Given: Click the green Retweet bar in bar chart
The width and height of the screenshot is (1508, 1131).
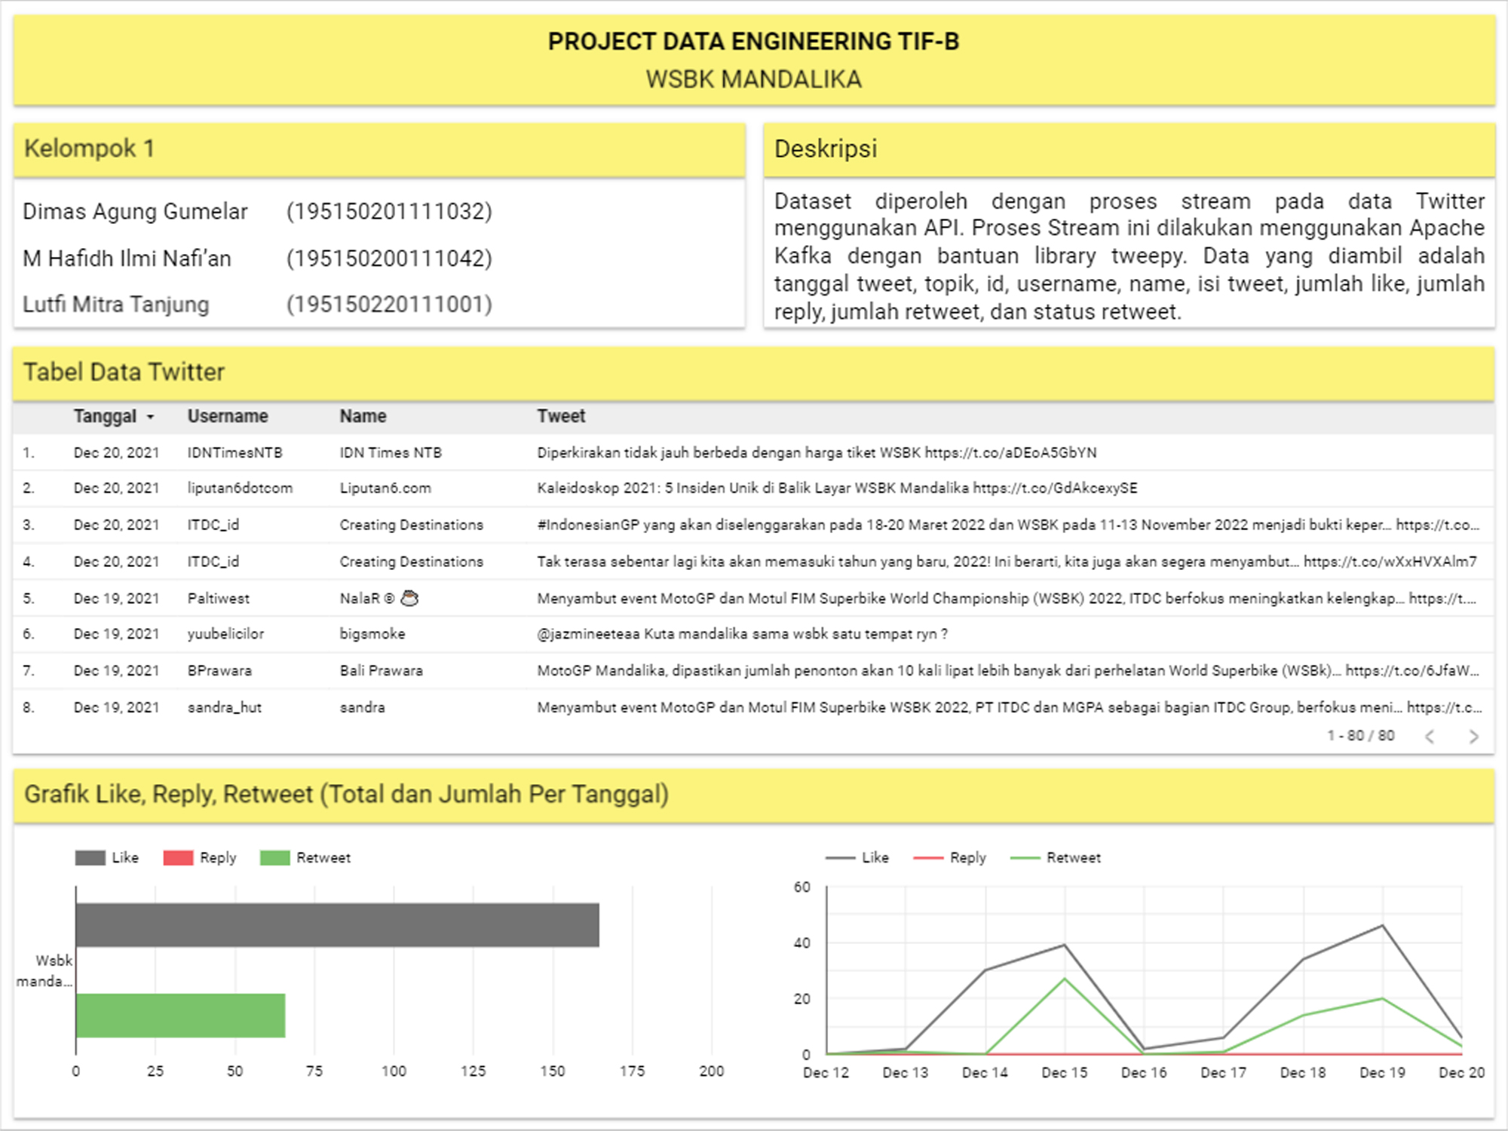Looking at the screenshot, I should [x=180, y=1016].
